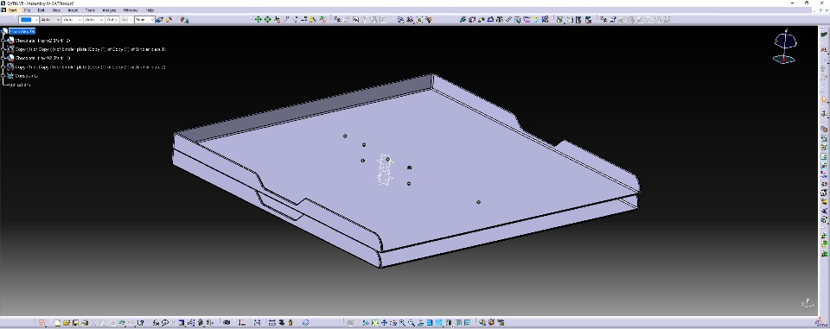The width and height of the screenshot is (830, 329).
Task: Click the Open file folder icon
Action: [67, 322]
